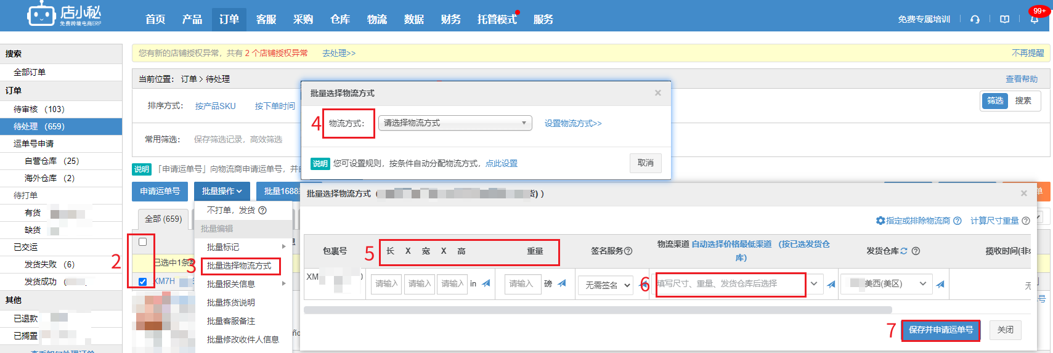Expand the 无需签名 signature dropdown
The width and height of the screenshot is (1053, 353).
pos(605,285)
